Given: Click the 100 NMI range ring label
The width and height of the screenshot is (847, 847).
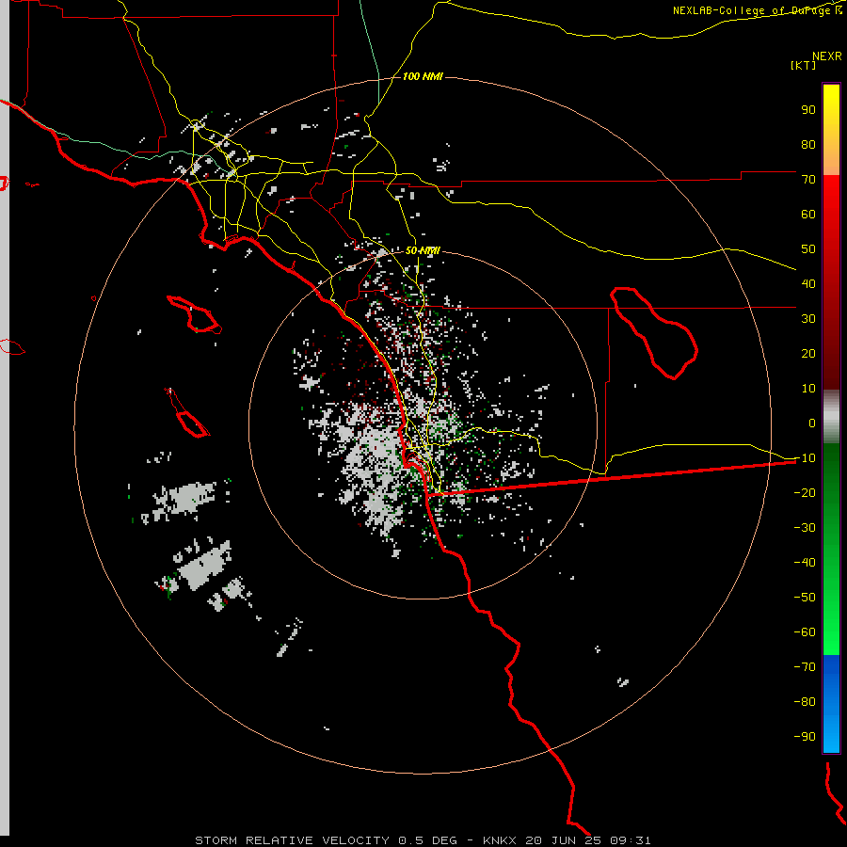Looking at the screenshot, I should (x=423, y=77).
